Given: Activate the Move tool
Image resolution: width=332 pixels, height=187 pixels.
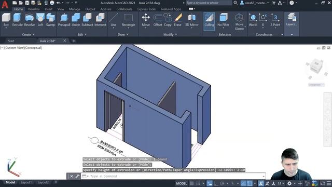Looking at the screenshot, I should click(x=146, y=20).
